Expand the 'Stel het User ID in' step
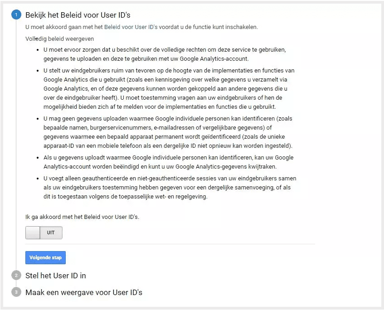The height and width of the screenshot is (310, 384). click(x=56, y=276)
